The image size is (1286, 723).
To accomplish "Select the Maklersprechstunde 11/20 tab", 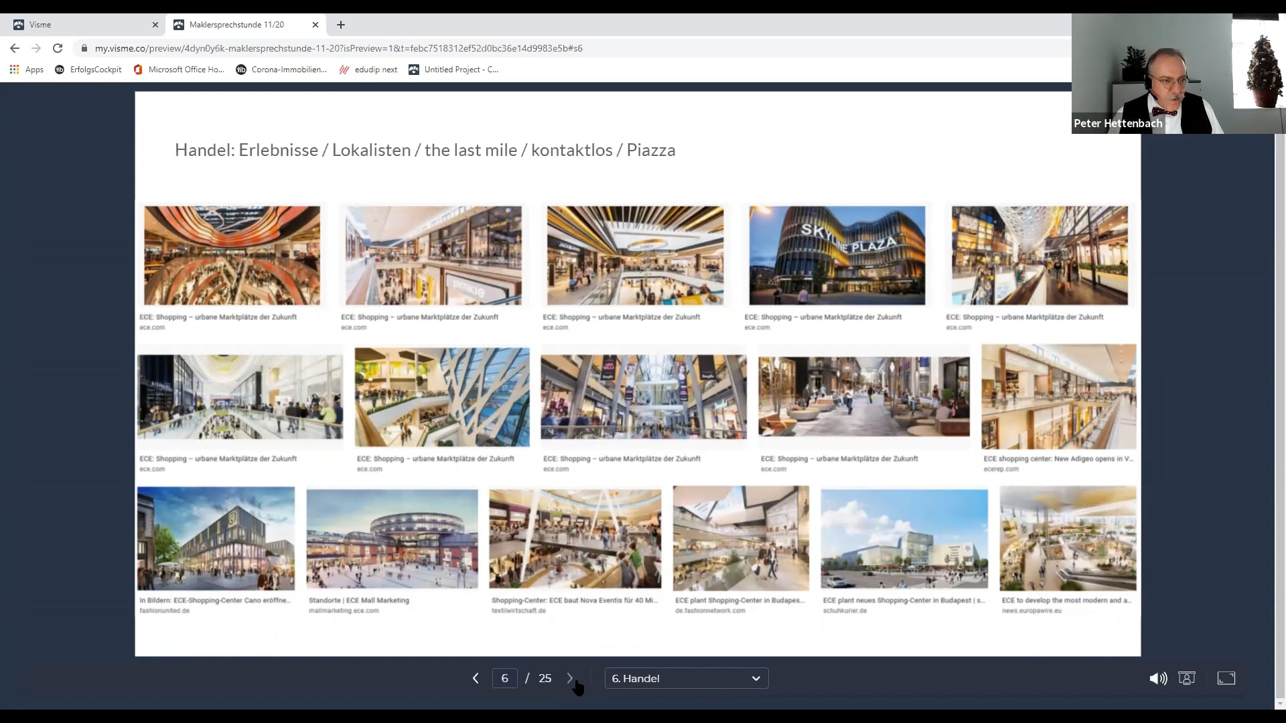I will coord(246,25).
